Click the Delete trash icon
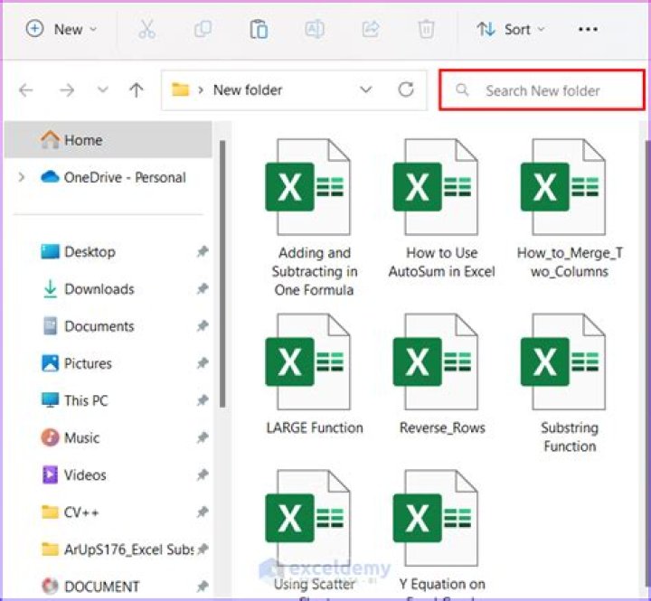This screenshot has height=601, width=651. tap(426, 30)
